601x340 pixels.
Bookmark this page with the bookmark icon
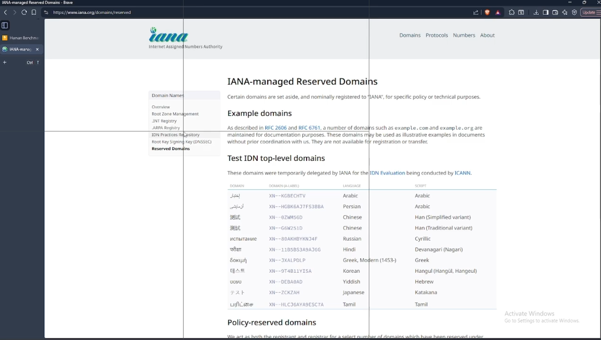(x=34, y=13)
